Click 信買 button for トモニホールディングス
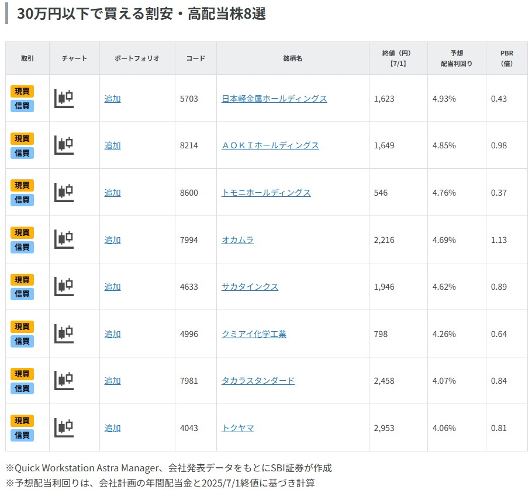This screenshot has height=490, width=532. 22,200
